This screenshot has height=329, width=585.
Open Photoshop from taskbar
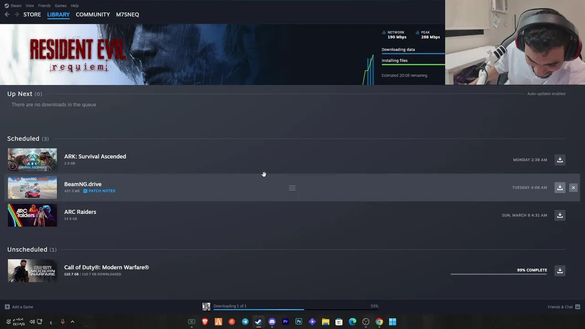click(299, 322)
